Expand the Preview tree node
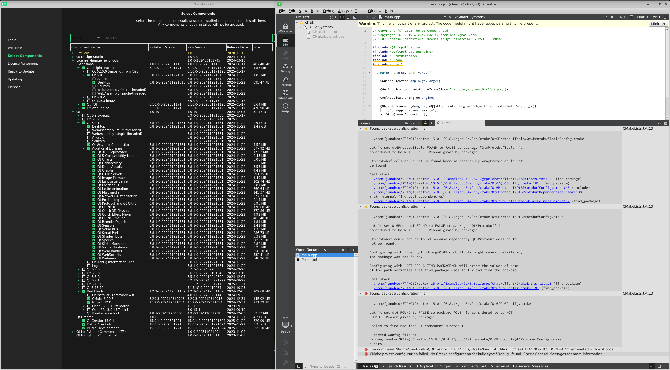Viewport: 670px width, 370px height. pyautogui.click(x=73, y=53)
